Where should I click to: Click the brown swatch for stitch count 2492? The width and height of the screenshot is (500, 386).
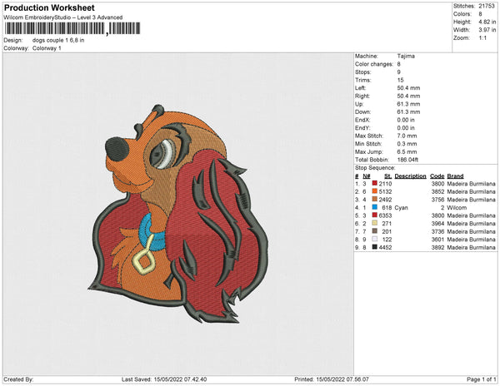click(375, 199)
